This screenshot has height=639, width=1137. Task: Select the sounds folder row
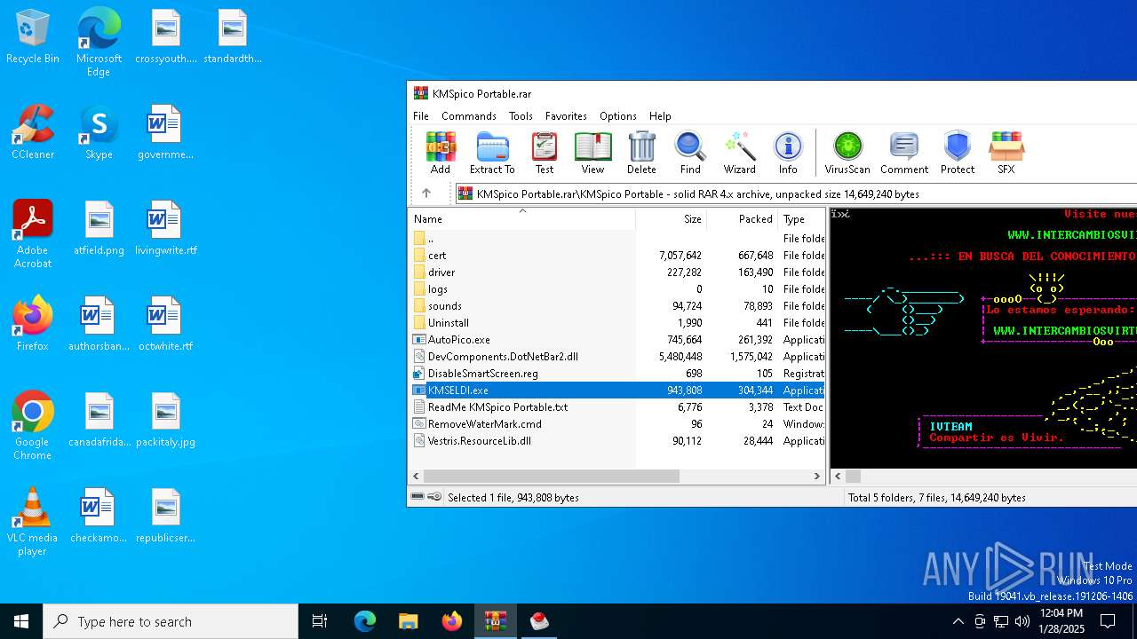pyautogui.click(x=616, y=306)
